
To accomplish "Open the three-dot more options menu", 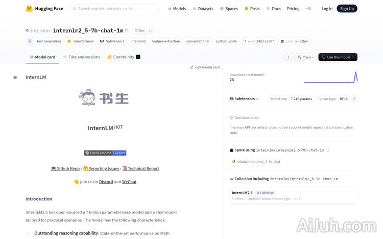I will (288, 57).
